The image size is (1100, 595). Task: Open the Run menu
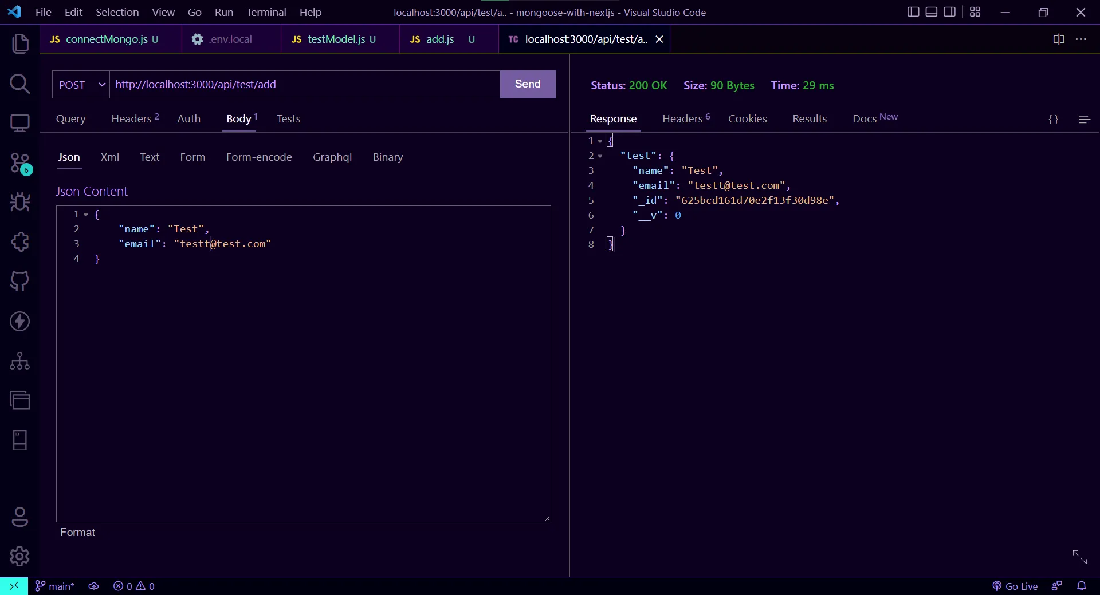pos(224,12)
